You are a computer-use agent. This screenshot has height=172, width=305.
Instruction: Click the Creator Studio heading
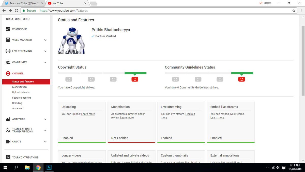point(18,19)
